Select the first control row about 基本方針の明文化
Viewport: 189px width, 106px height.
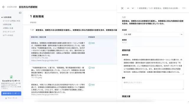(x=73, y=52)
